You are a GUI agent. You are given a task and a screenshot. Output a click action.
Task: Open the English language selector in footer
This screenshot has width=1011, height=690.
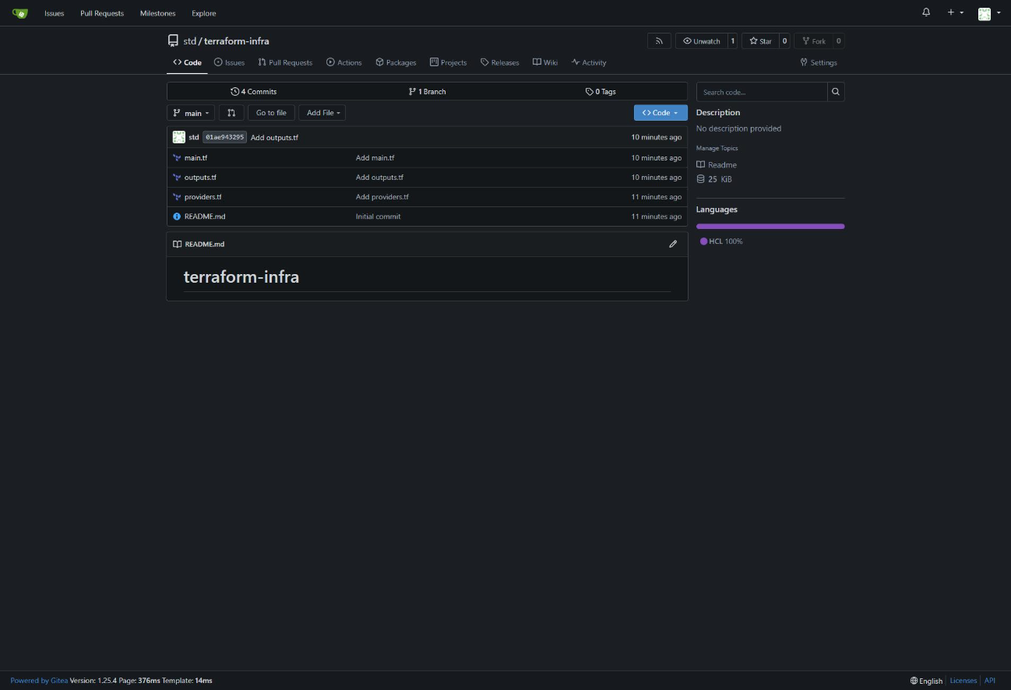[926, 681]
